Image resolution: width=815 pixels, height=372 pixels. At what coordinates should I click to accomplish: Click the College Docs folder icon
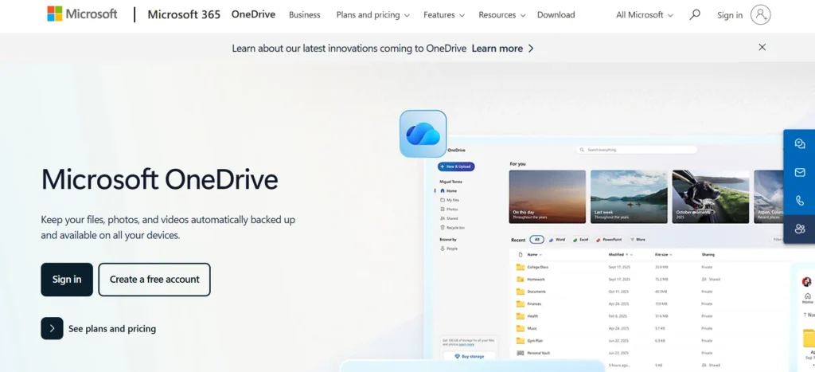click(521, 267)
